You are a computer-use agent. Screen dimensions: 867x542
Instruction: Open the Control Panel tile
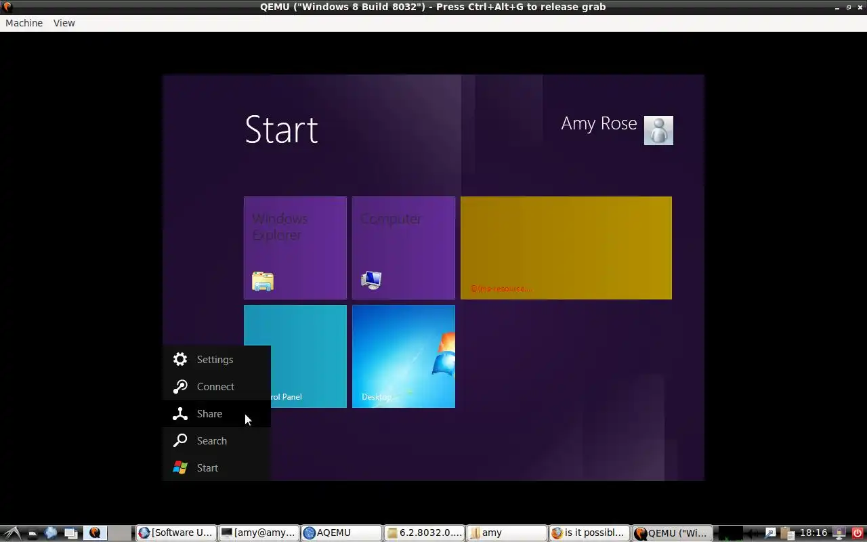pos(295,356)
